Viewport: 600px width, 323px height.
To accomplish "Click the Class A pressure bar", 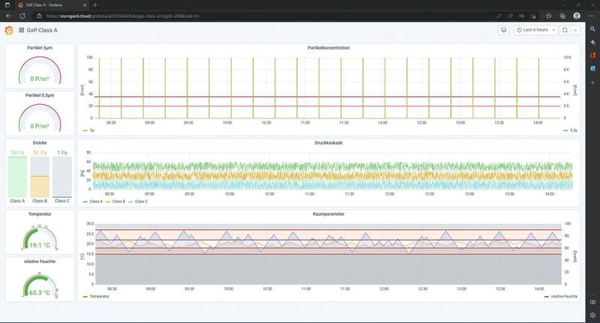I will [x=17, y=177].
